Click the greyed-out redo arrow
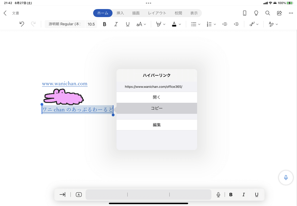Viewport: 297px width, 206px height. click(33, 24)
